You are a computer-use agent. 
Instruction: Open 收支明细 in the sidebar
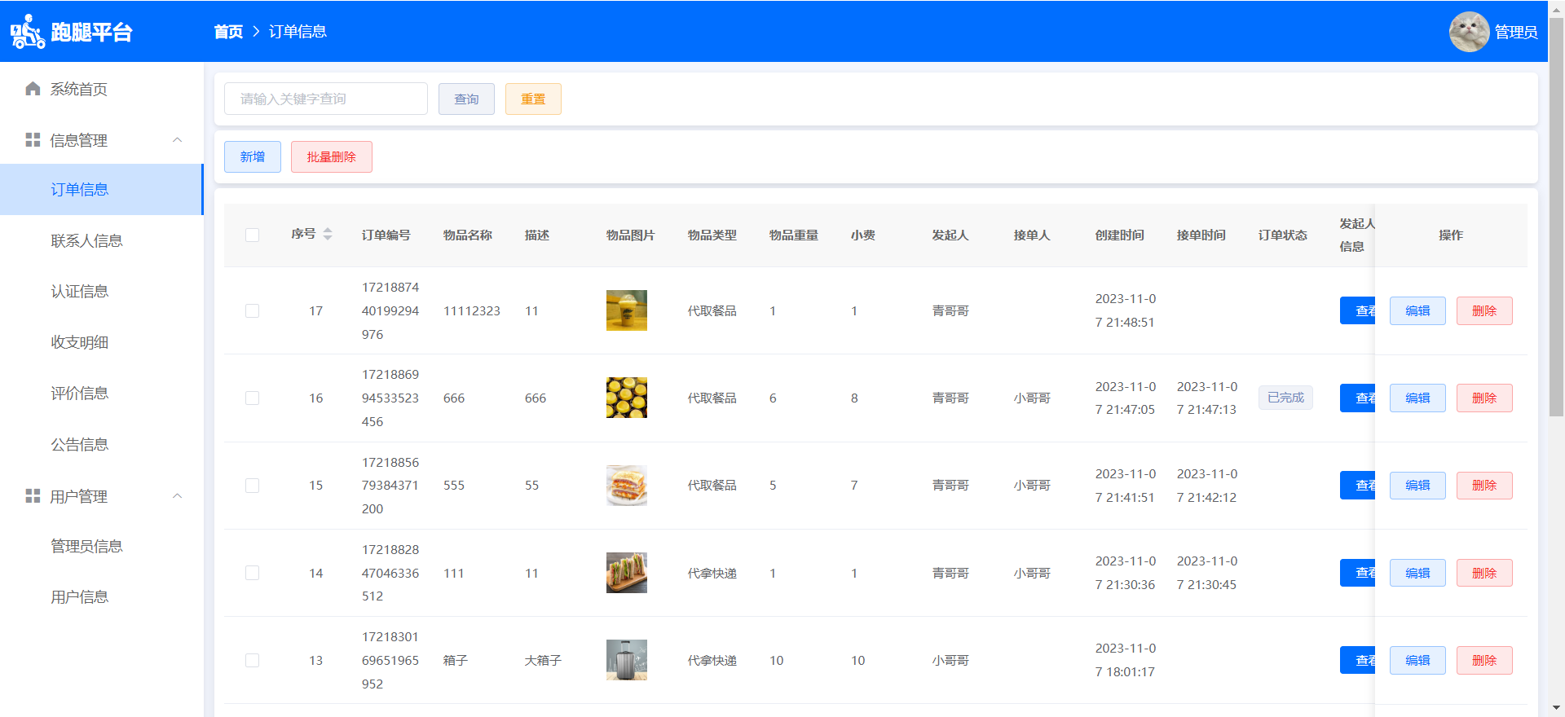tap(102, 342)
